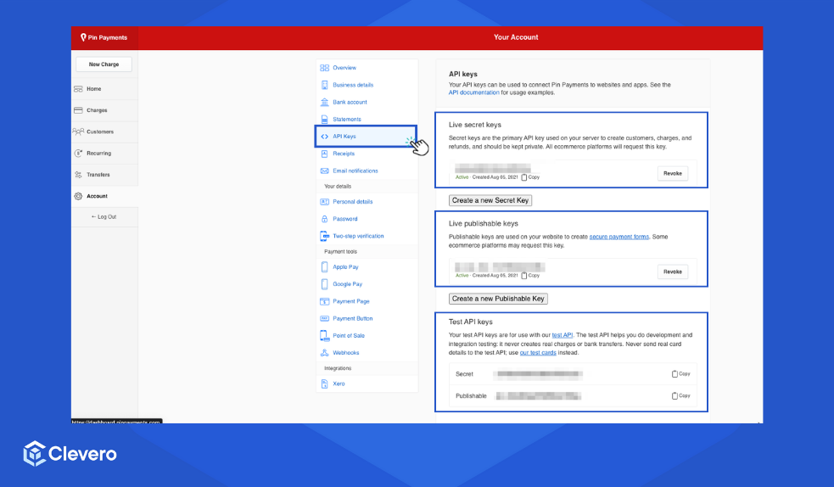Follow the API documentation link

tap(473, 92)
